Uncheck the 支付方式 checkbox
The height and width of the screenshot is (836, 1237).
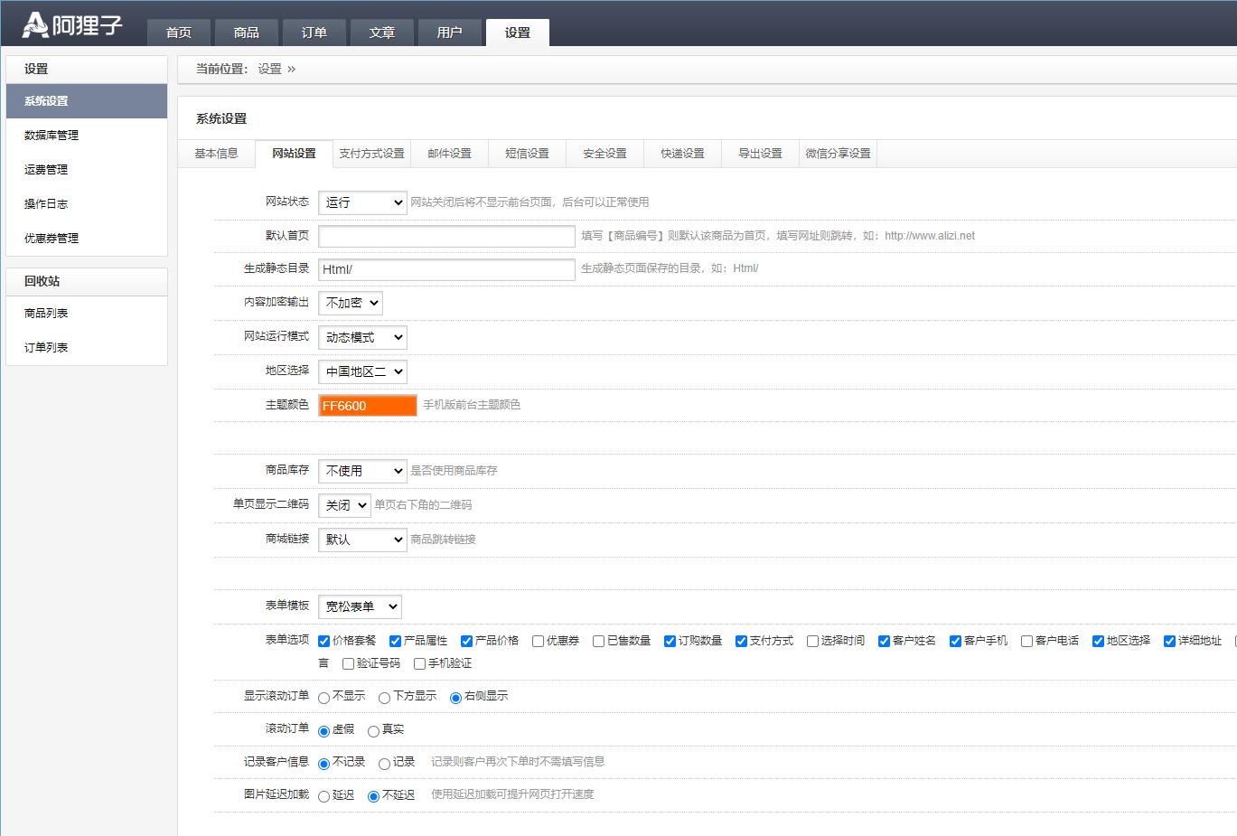pyautogui.click(x=741, y=641)
